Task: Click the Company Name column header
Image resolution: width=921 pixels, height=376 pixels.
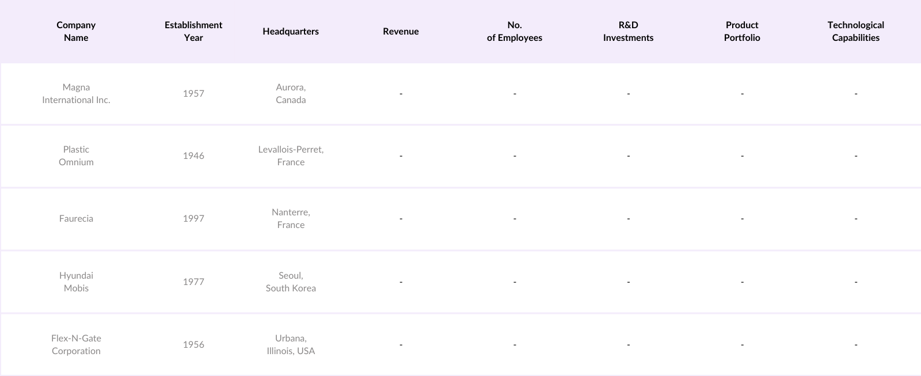Action: 76,31
